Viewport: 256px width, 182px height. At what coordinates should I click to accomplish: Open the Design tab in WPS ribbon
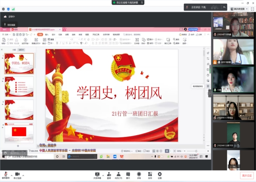pyautogui.click(x=54, y=35)
